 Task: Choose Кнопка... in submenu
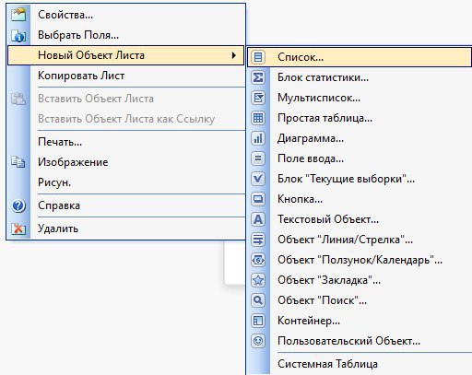[360, 199]
